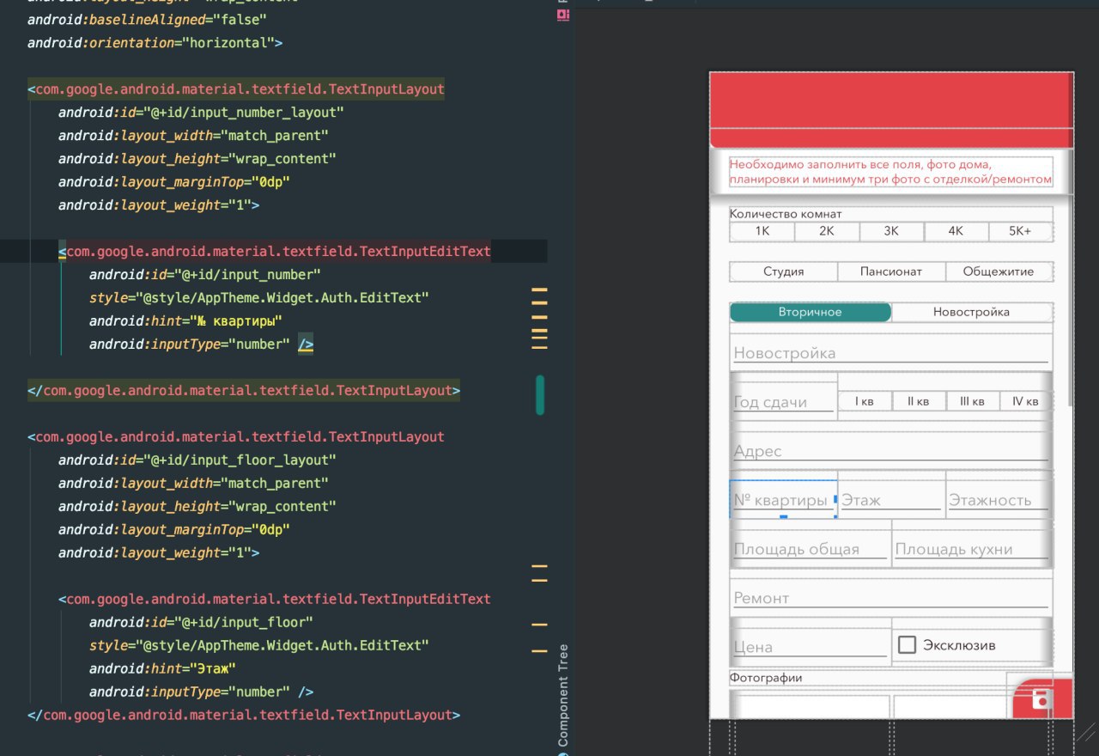The width and height of the screenshot is (1099, 756).
Task: Pick the IV кв quarter button
Action: 1026,401
